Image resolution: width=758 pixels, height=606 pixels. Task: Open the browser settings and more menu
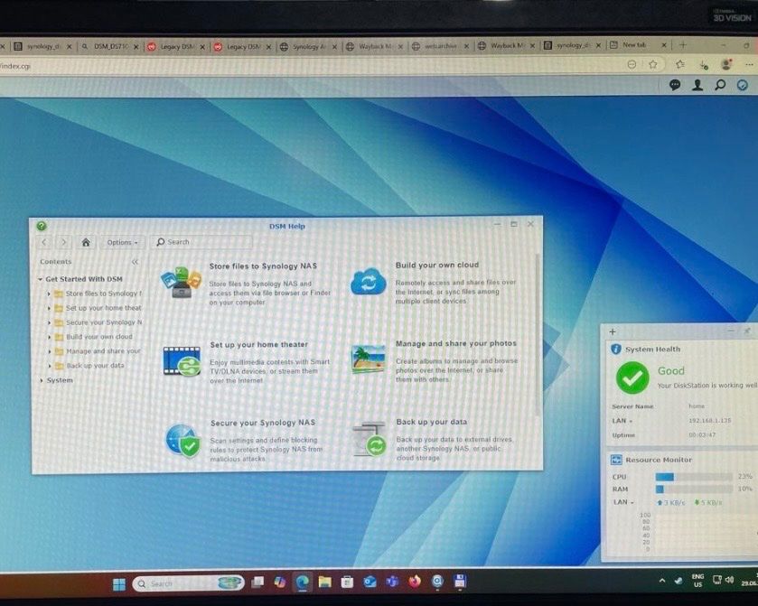pyautogui.click(x=749, y=64)
